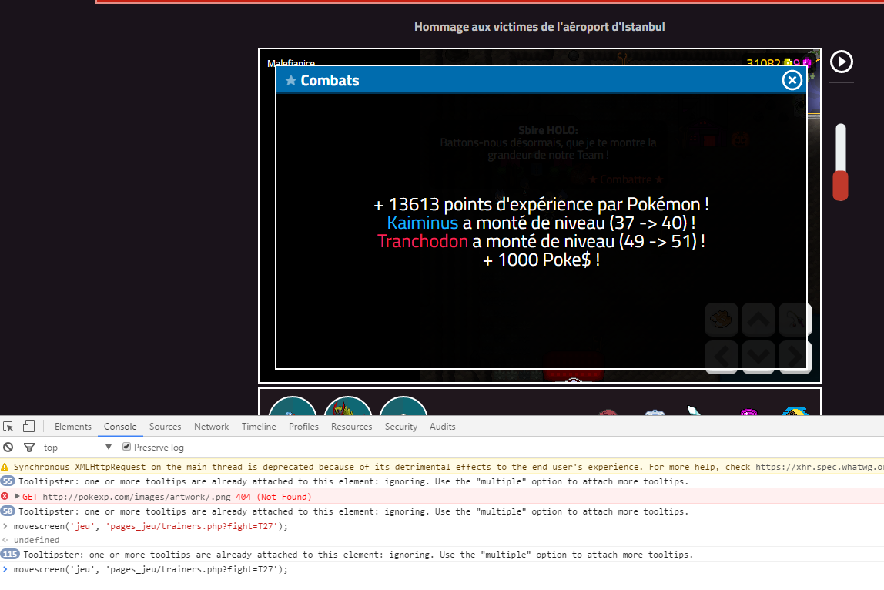Focus the console input with movescreen command
The image size is (884, 590).
tap(150, 570)
